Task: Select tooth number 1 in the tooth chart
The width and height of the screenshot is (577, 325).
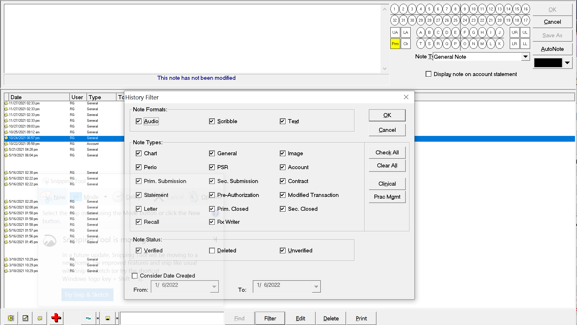Action: pyautogui.click(x=394, y=9)
